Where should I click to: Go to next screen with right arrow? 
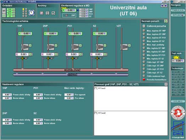click(166, 6)
